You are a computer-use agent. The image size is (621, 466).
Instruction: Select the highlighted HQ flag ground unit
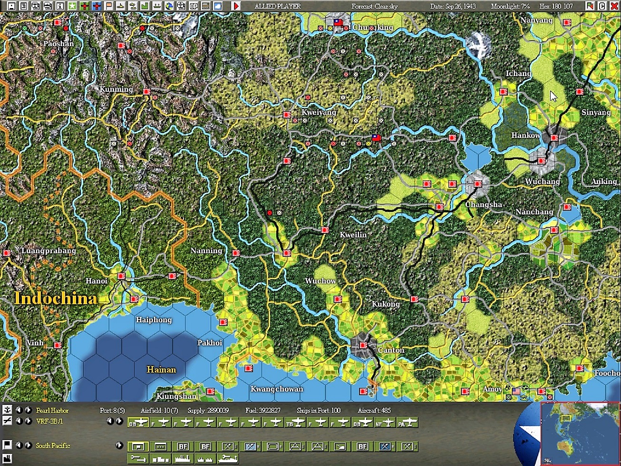pyautogui.click(x=138, y=447)
